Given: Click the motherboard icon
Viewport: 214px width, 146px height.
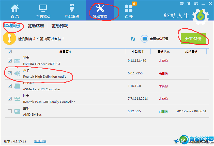Looking at the screenshot, I should 17,111.
